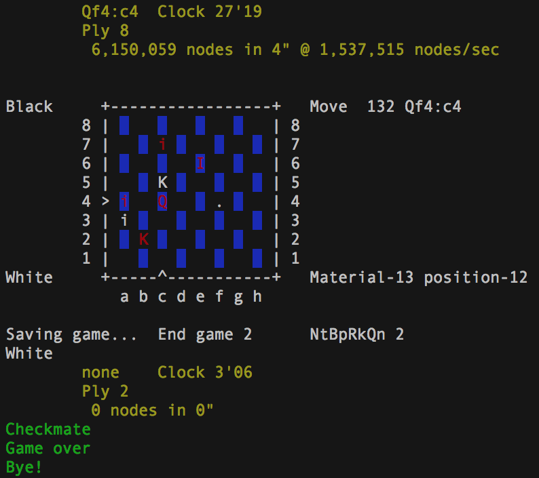Click the '^' file c cursor marker
Screen dimensions: 539x478
pyautogui.click(x=163, y=275)
